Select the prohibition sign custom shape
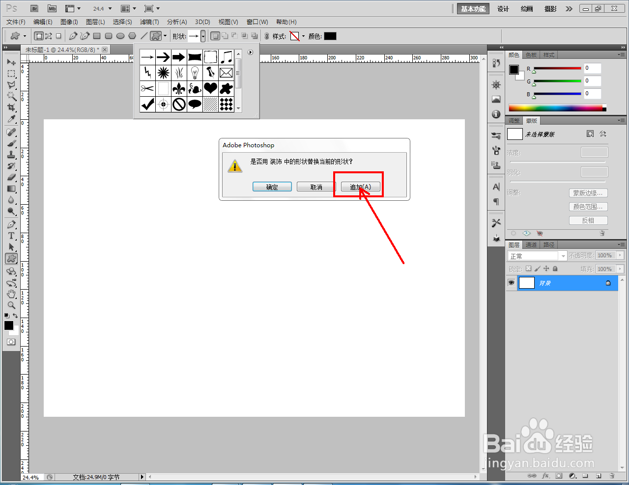629x485 pixels. coord(179,105)
